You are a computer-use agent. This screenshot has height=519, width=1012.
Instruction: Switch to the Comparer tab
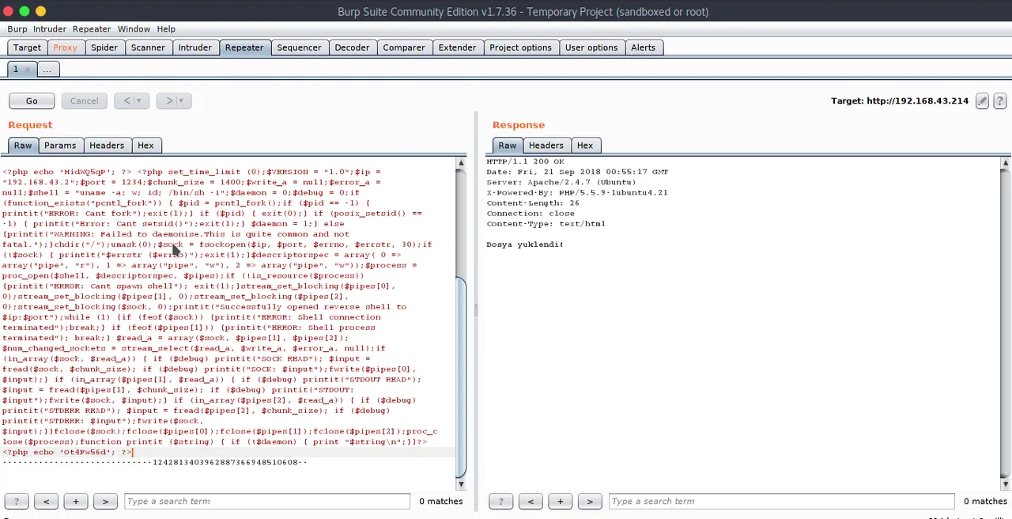pos(404,47)
